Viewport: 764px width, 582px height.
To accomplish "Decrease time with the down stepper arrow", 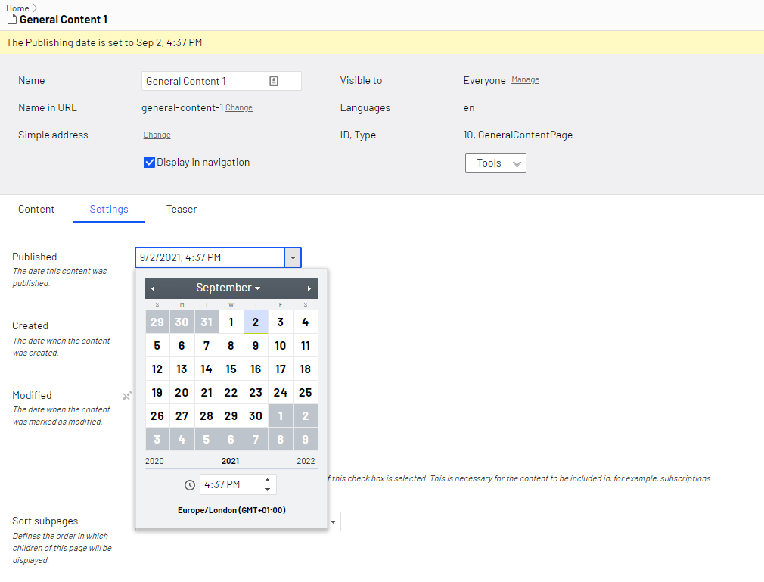I will click(x=268, y=490).
